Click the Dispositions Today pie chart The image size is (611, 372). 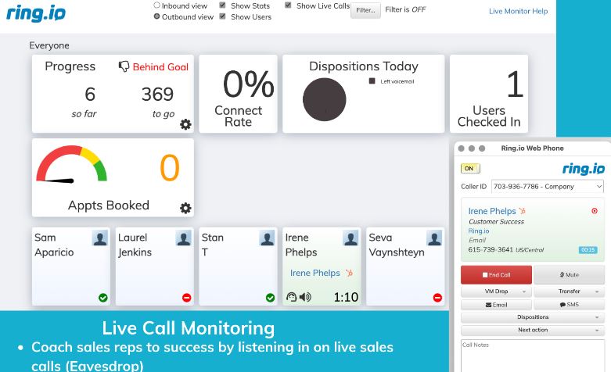click(324, 99)
